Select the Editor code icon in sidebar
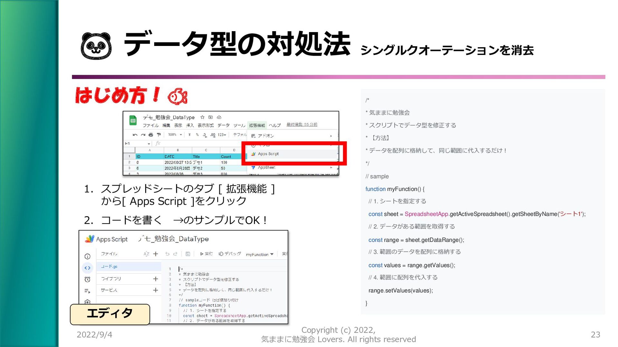This screenshot has height=347, width=618. (87, 268)
